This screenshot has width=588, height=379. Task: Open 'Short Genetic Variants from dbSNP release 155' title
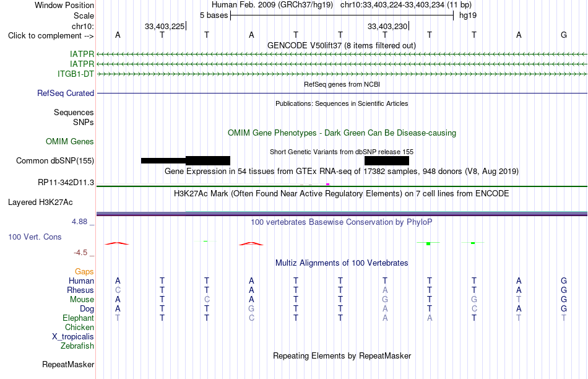pos(342,152)
